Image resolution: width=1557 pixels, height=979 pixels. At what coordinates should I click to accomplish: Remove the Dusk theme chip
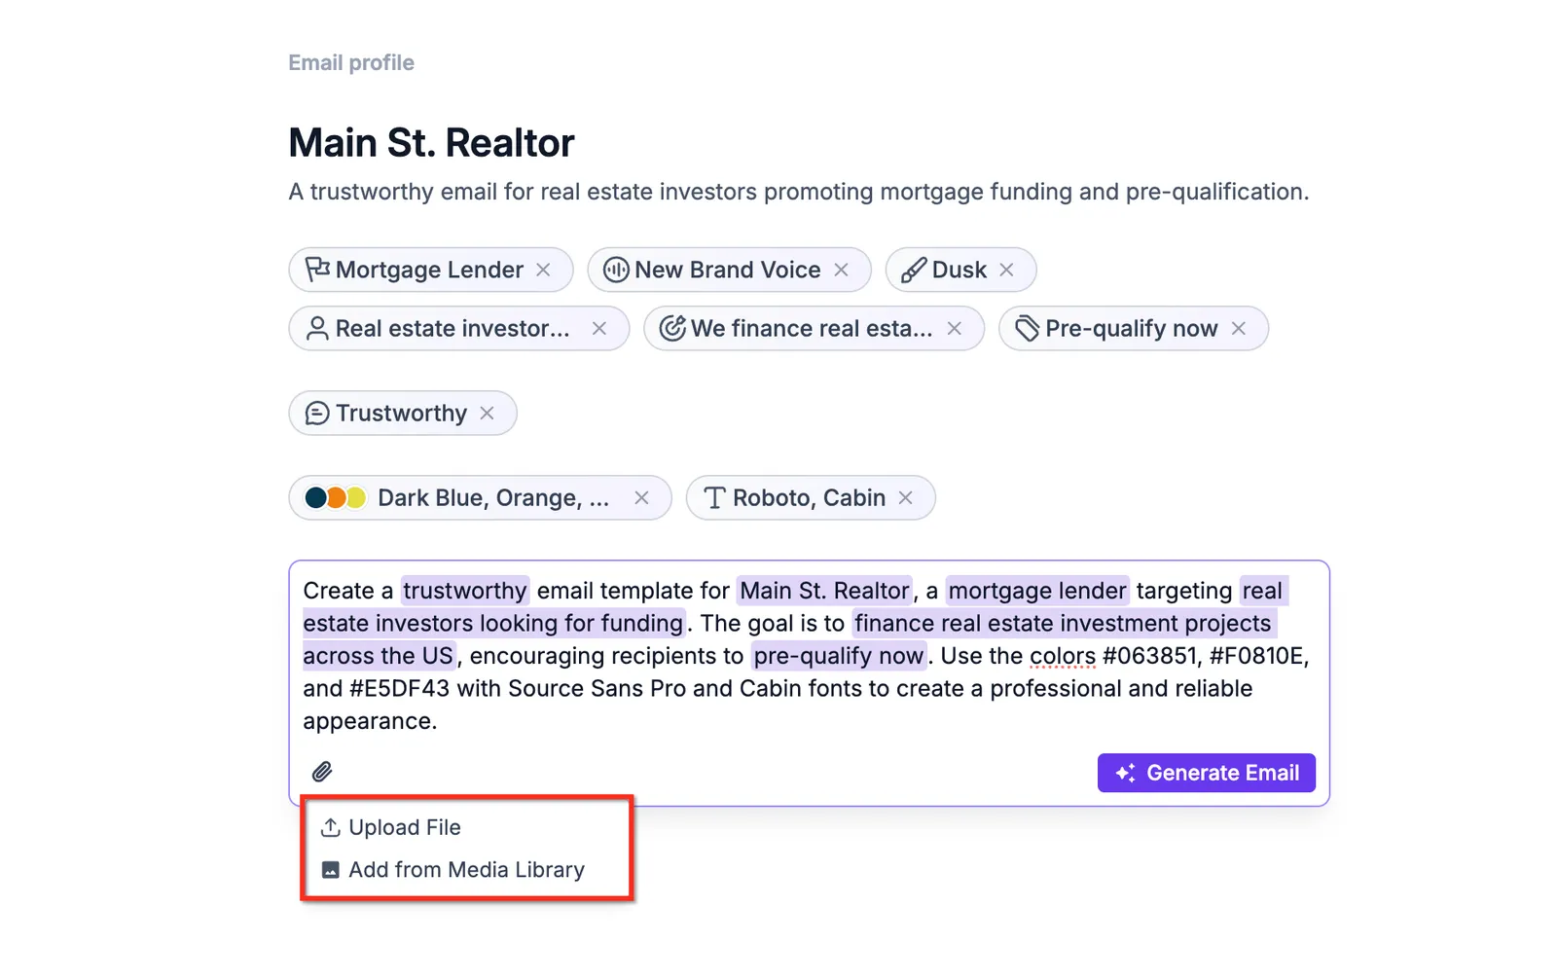(x=1007, y=270)
